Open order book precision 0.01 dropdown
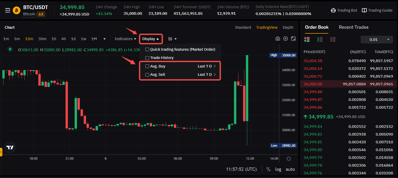Viewport: 398px width, 178px height. click(377, 40)
